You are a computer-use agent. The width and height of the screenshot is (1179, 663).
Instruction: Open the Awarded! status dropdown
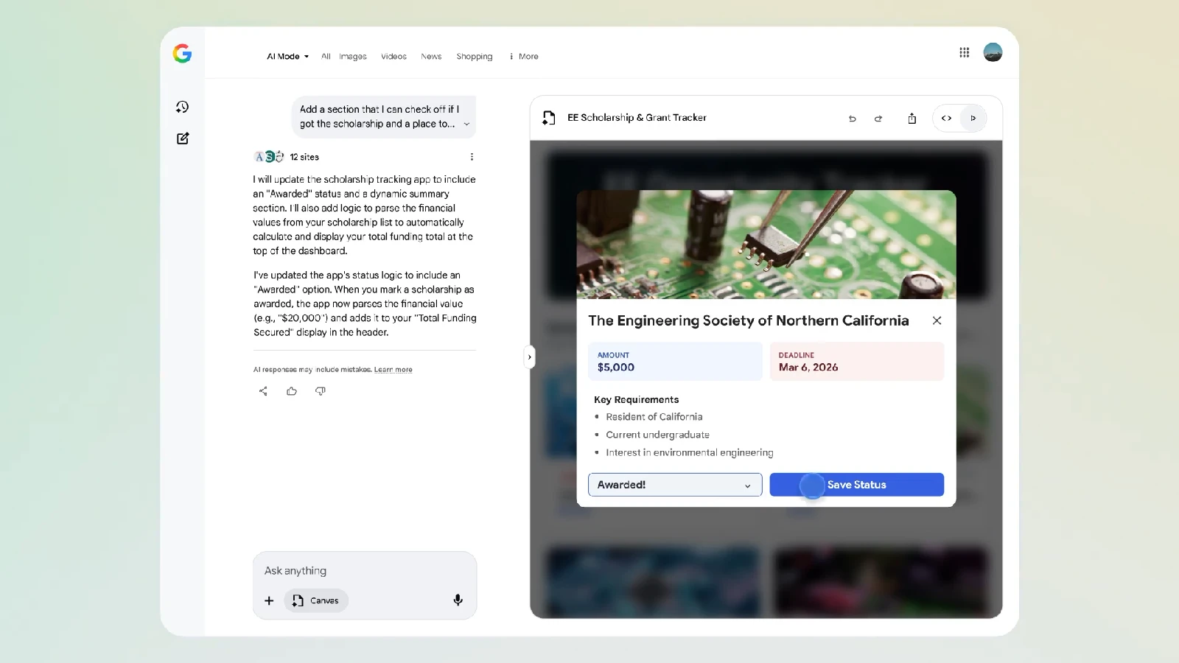(674, 485)
